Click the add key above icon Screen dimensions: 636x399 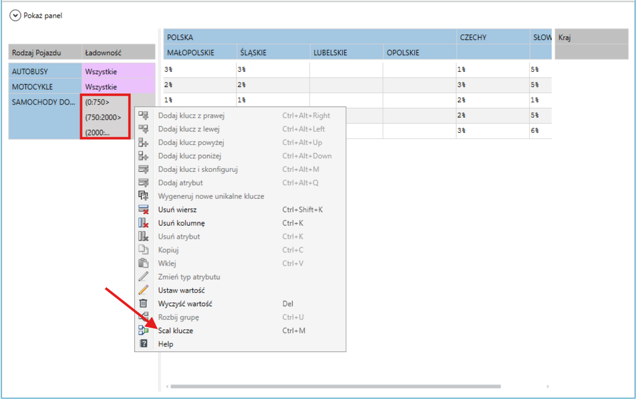(143, 143)
